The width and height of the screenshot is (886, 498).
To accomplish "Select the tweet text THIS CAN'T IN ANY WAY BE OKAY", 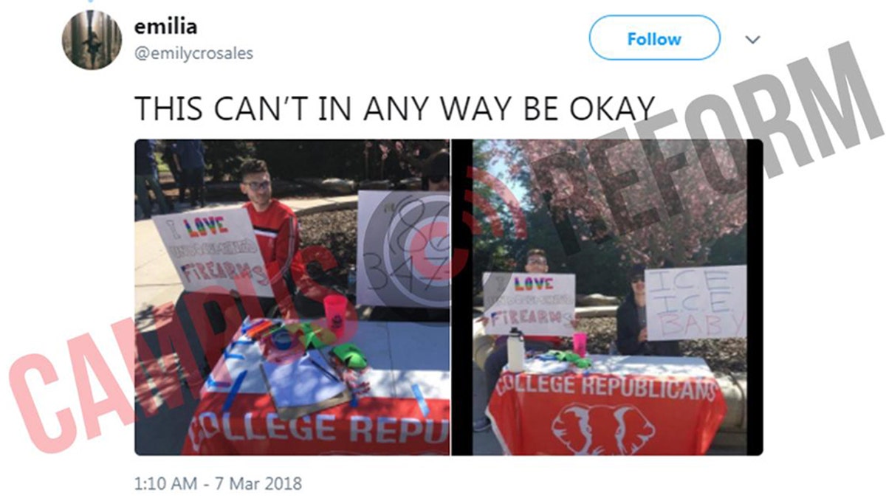I will pyautogui.click(x=394, y=108).
